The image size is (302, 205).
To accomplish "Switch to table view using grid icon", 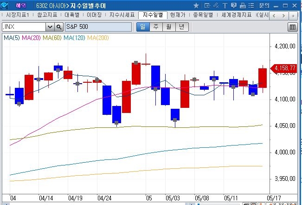I will (x=293, y=27).
